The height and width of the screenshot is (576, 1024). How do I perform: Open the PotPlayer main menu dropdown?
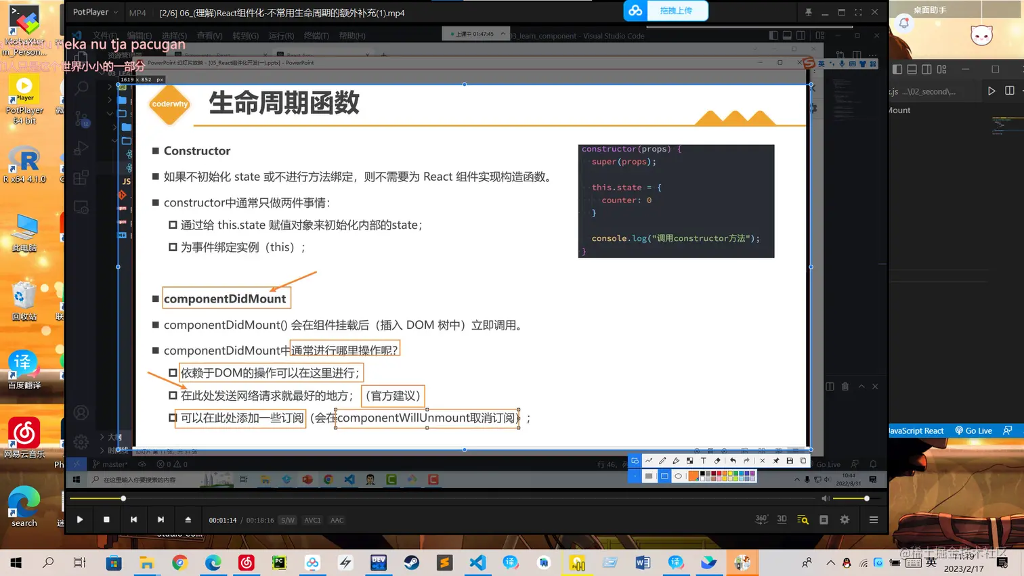click(x=95, y=12)
